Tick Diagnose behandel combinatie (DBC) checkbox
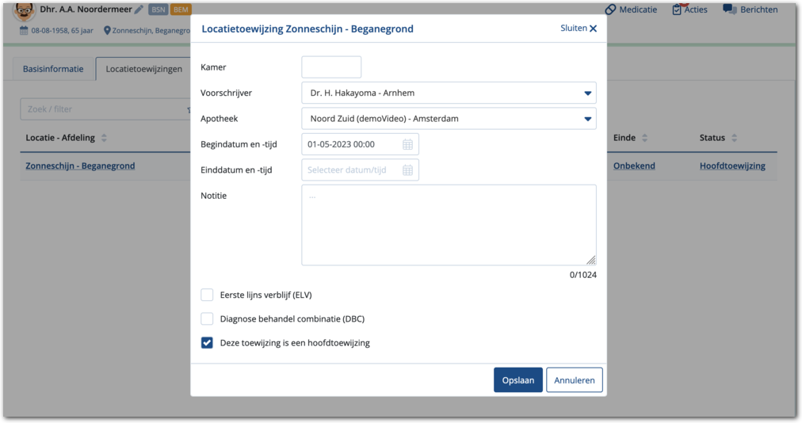Image resolution: width=802 pixels, height=423 pixels. 207,319
